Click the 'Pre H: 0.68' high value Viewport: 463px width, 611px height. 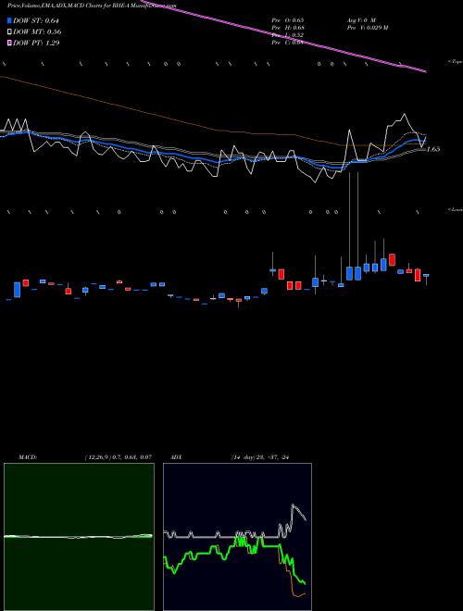288,28
